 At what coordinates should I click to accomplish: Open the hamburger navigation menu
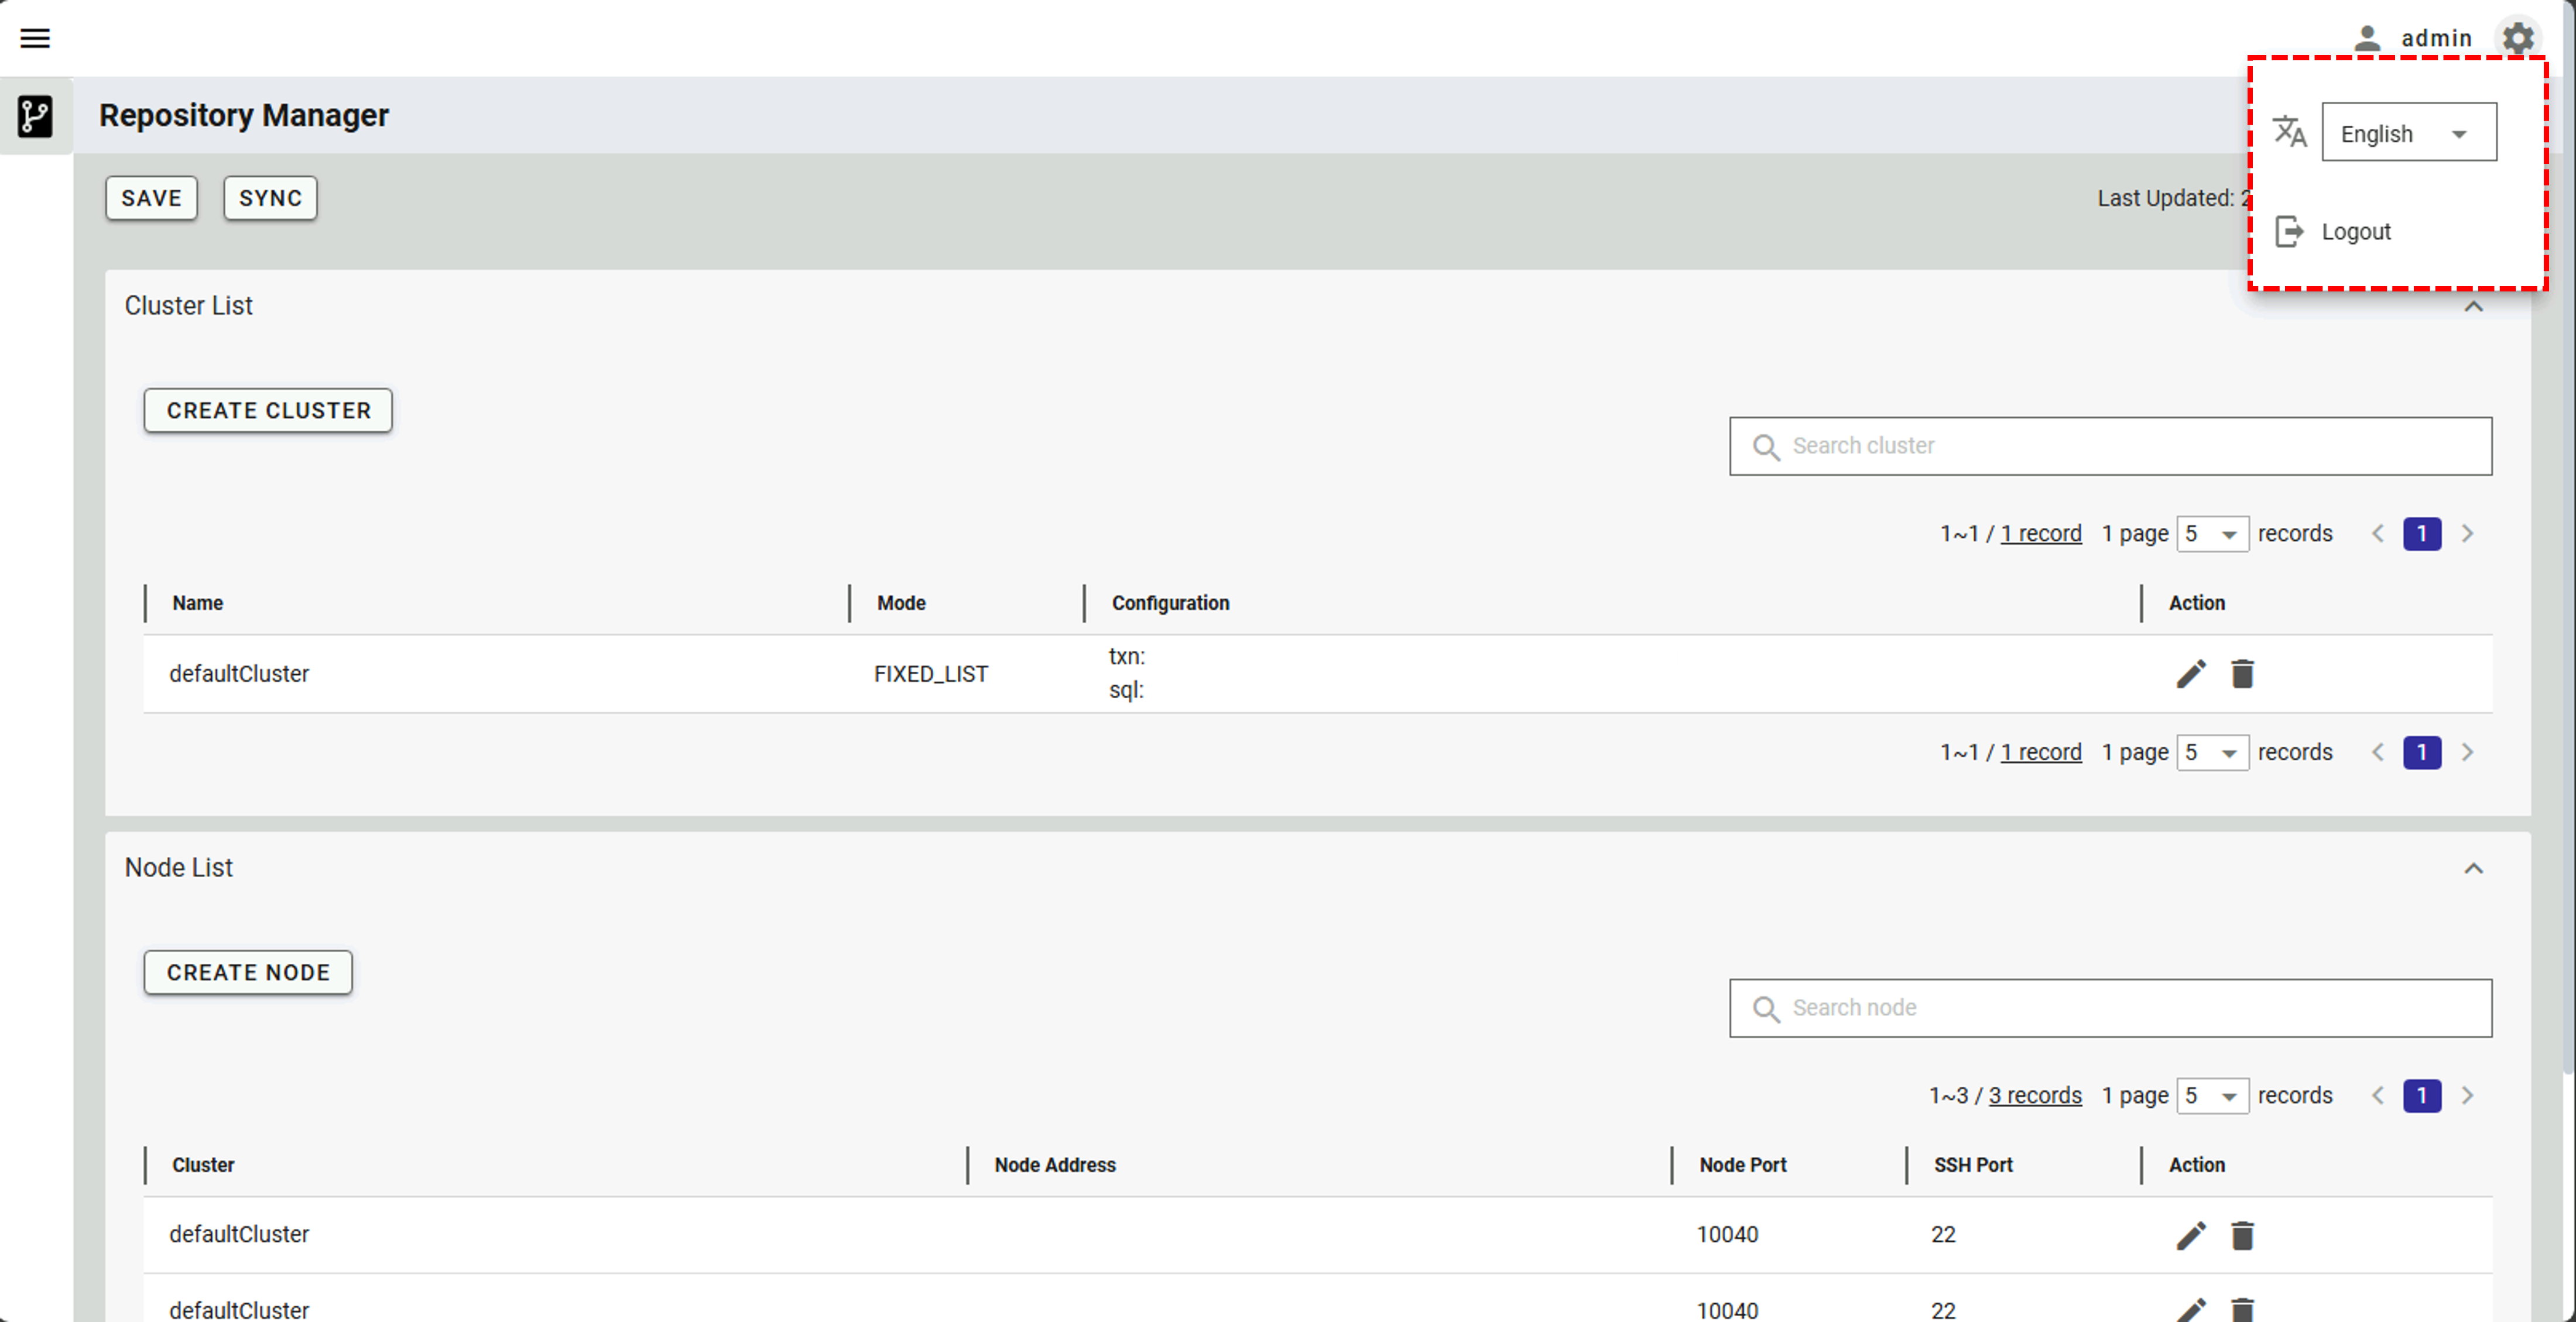[35, 38]
